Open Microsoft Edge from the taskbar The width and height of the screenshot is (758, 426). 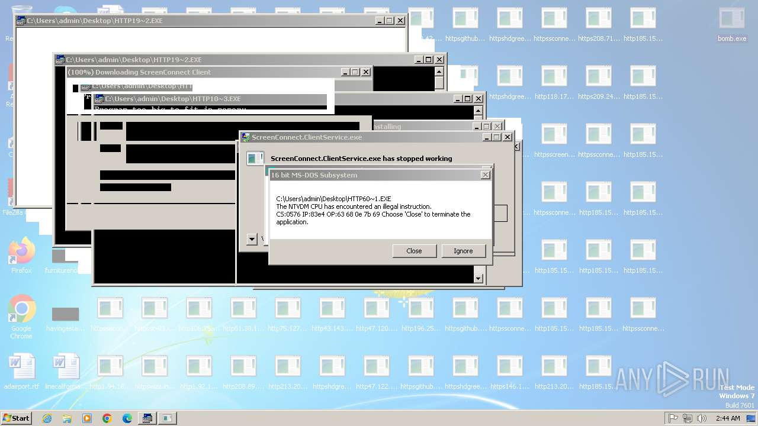tap(127, 418)
